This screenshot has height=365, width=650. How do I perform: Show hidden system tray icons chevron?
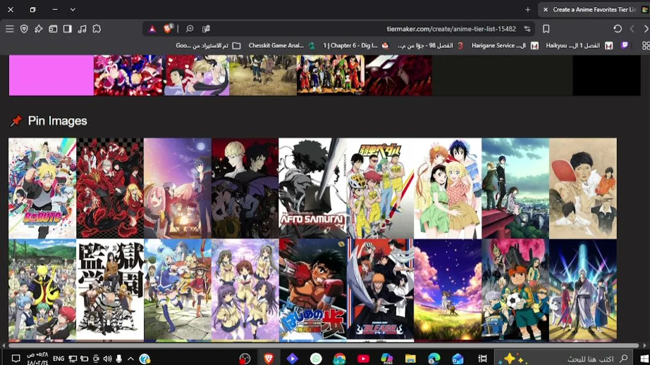(x=131, y=359)
